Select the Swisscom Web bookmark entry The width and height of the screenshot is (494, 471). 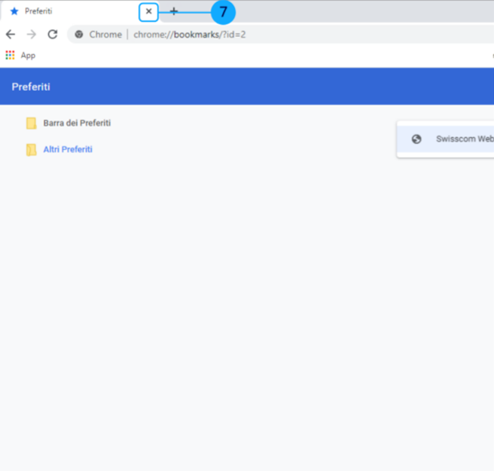[x=463, y=139]
